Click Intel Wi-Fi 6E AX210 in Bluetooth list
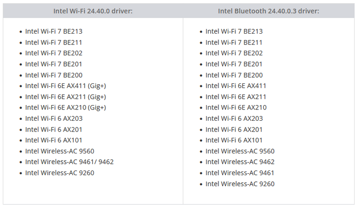 coord(236,107)
